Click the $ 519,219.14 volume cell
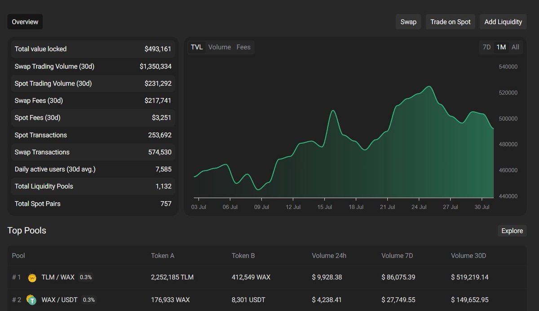Image resolution: width=539 pixels, height=311 pixels. click(470, 277)
